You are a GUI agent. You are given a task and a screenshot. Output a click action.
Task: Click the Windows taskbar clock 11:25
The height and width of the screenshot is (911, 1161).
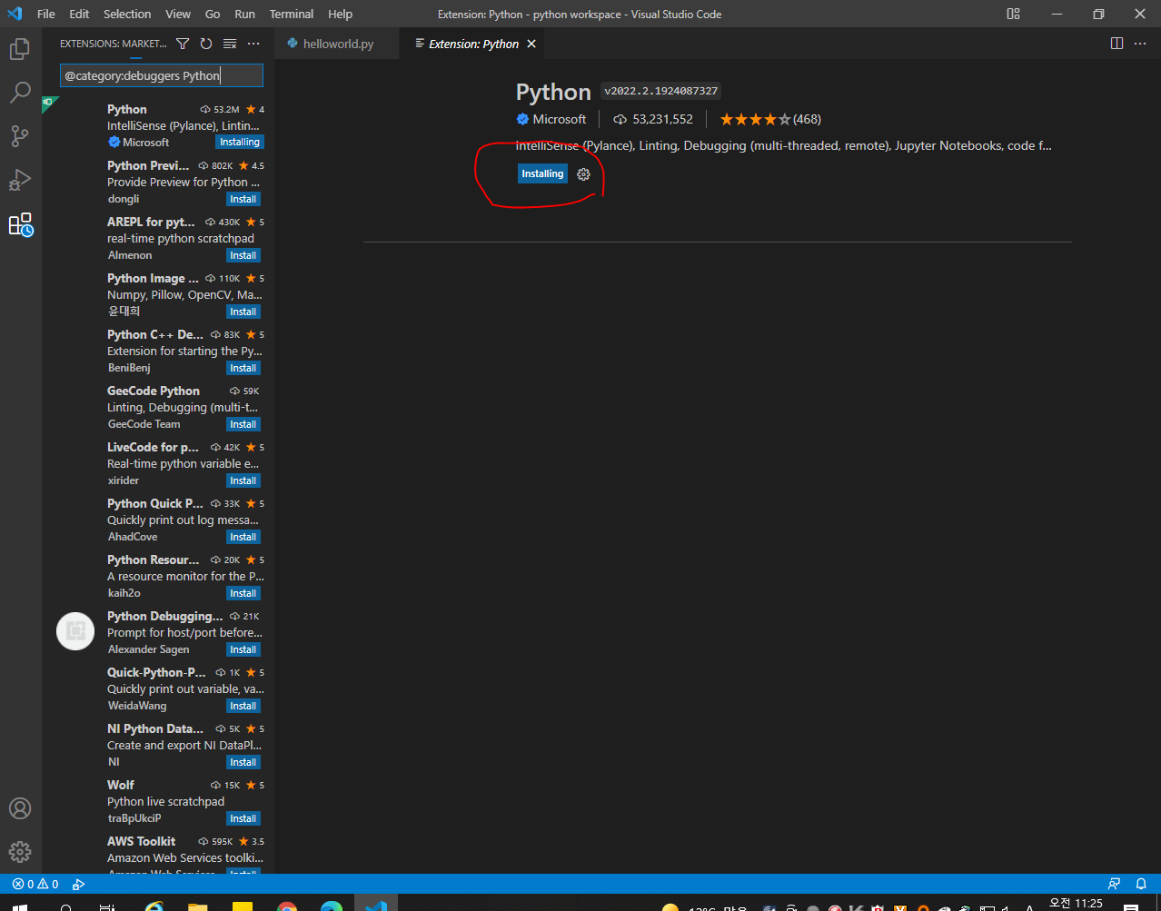pos(1076,903)
